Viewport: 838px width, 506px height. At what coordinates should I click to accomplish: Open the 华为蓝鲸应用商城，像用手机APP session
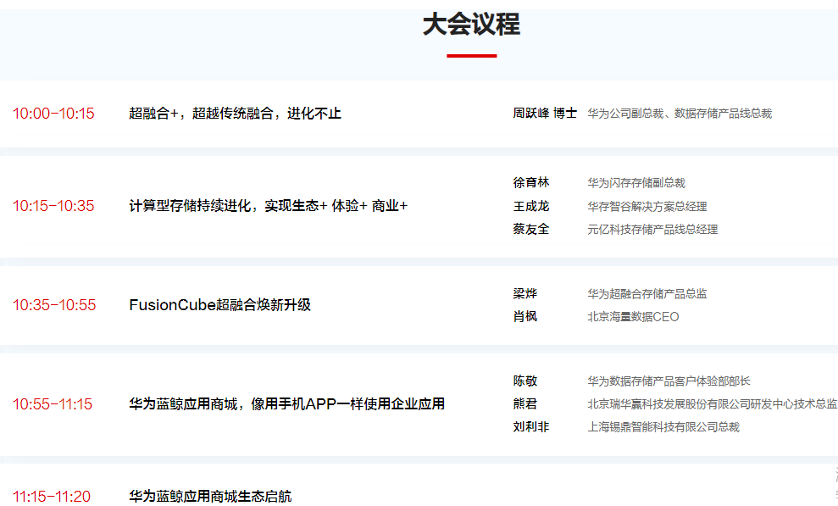(x=286, y=404)
